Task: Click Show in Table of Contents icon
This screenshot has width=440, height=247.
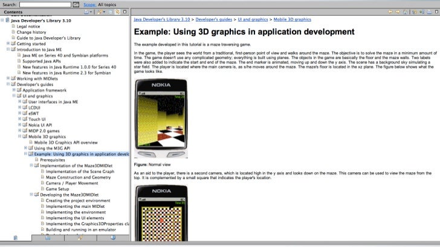Action: pos(415,12)
